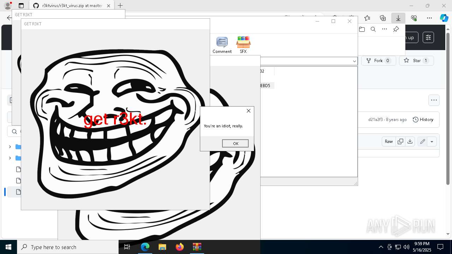Open the Windows notification center
This screenshot has width=452, height=254.
pyautogui.click(x=440, y=247)
